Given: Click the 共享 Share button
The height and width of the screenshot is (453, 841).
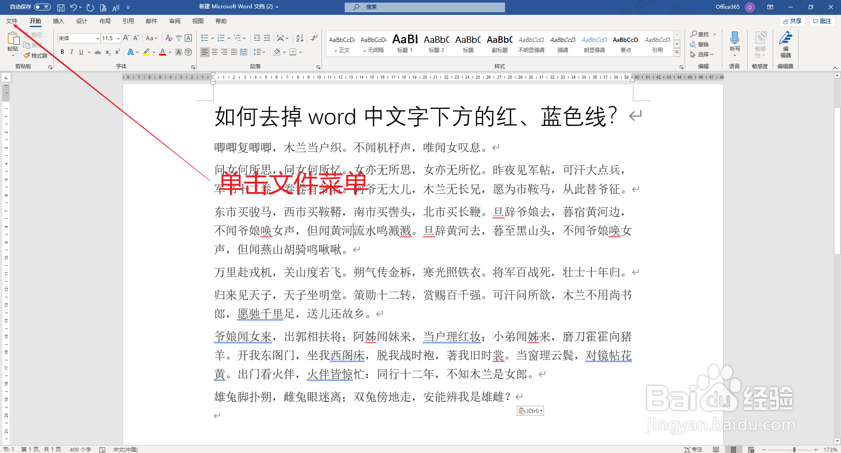Looking at the screenshot, I should [x=792, y=21].
